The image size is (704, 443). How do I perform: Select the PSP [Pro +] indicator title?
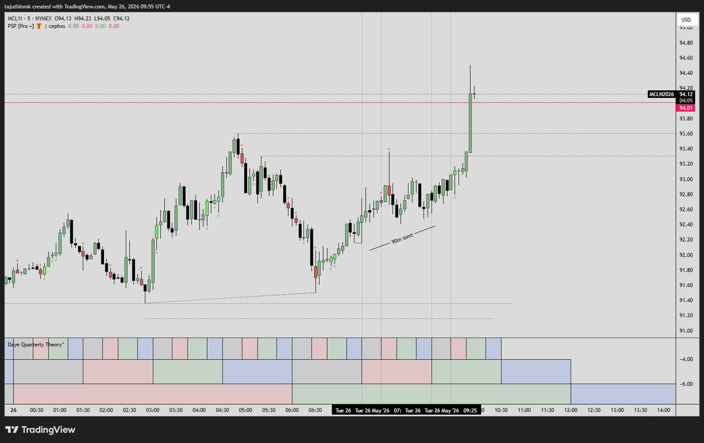(x=20, y=26)
